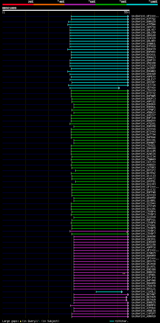
Task: Click the white query sequence ruler bar
Action: click(66, 10)
